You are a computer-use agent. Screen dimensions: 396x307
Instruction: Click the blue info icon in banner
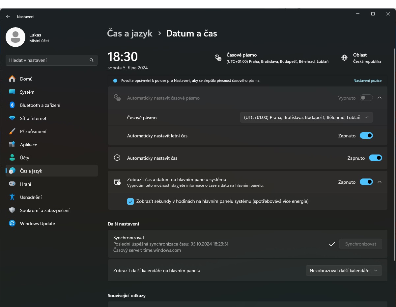tap(115, 81)
